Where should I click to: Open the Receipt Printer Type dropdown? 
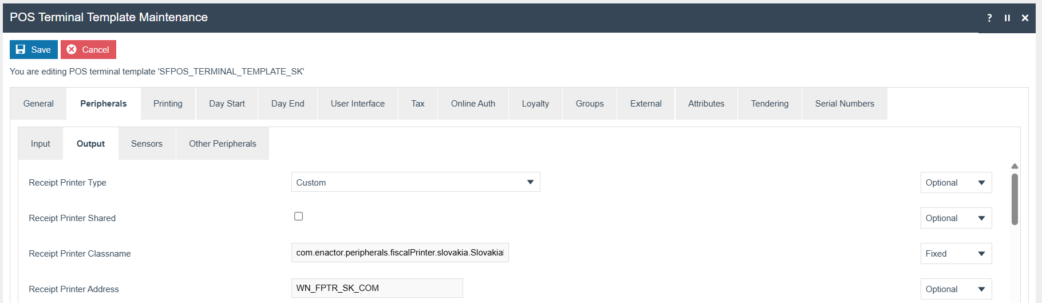click(415, 182)
